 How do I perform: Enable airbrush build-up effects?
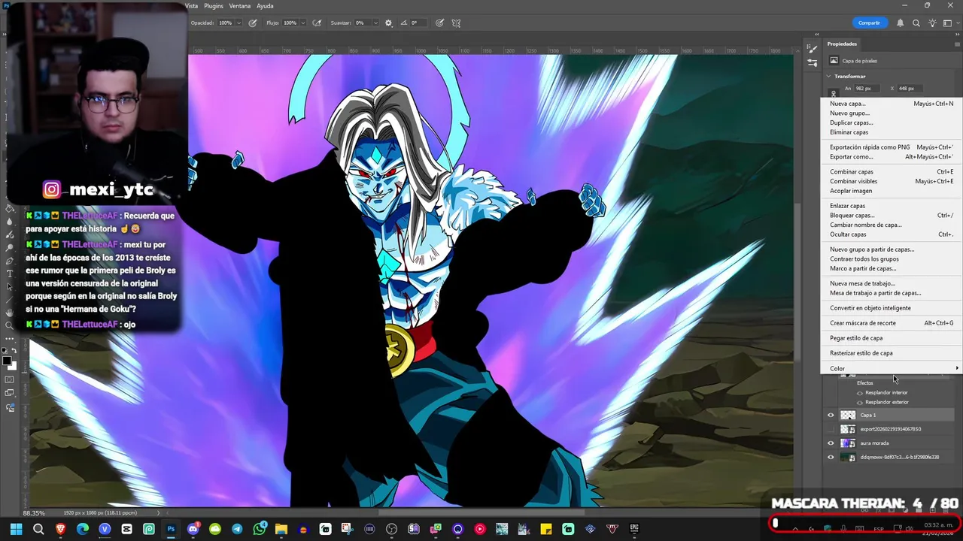coord(317,23)
